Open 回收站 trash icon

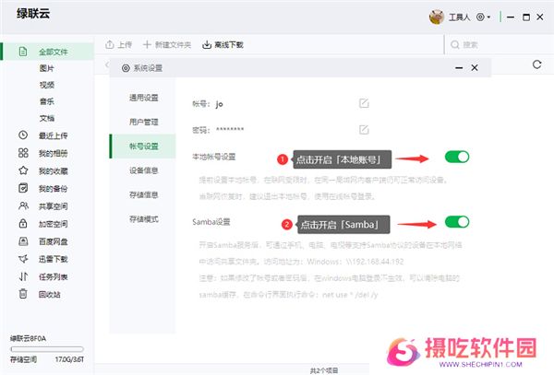pyautogui.click(x=23, y=294)
